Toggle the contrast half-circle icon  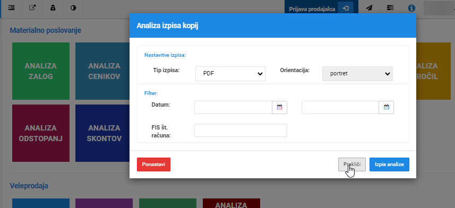[x=73, y=8]
